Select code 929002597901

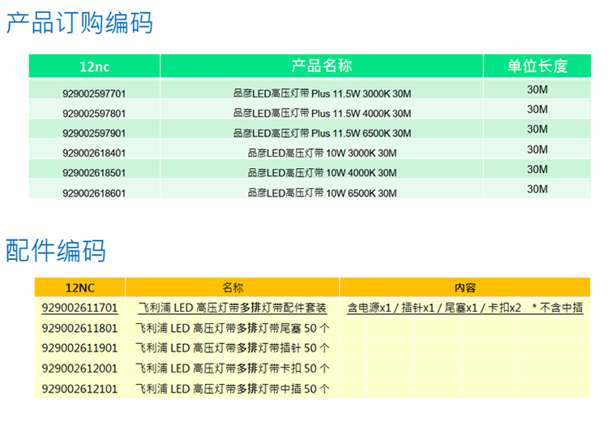click(x=94, y=133)
